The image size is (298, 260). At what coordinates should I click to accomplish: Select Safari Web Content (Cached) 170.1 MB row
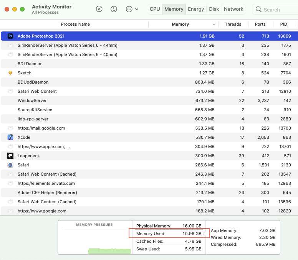coord(149,202)
